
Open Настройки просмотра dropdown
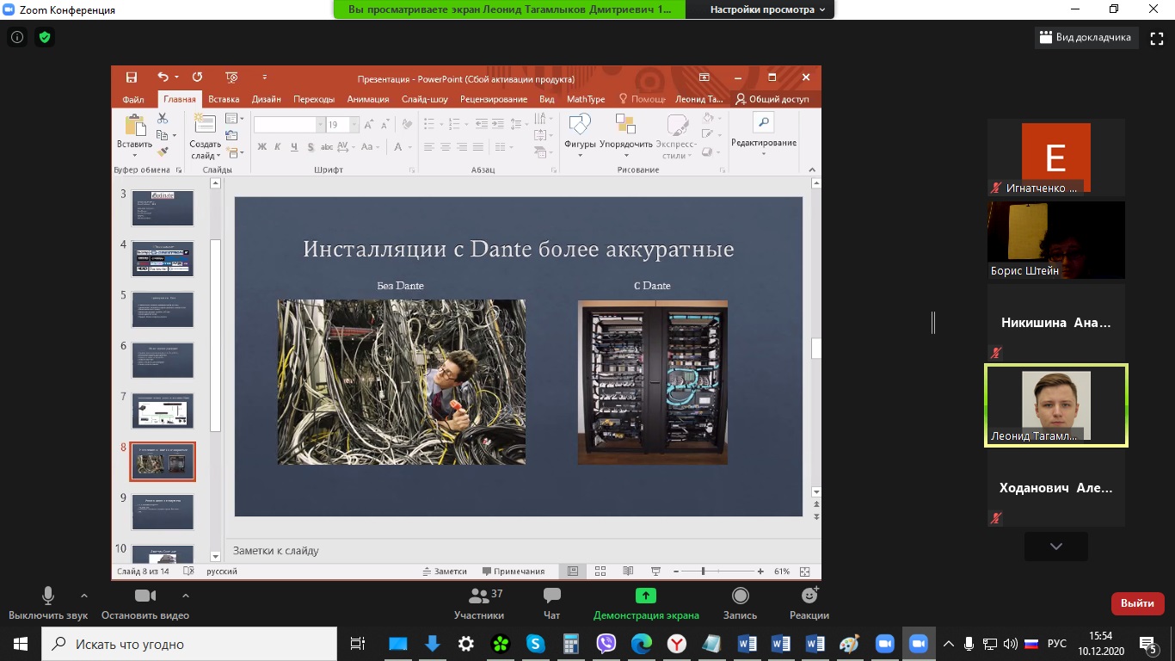(767, 9)
